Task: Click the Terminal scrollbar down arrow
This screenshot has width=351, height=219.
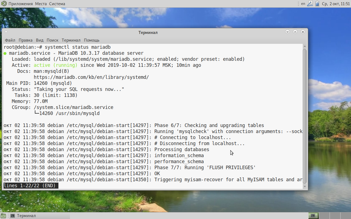Action: (305, 186)
